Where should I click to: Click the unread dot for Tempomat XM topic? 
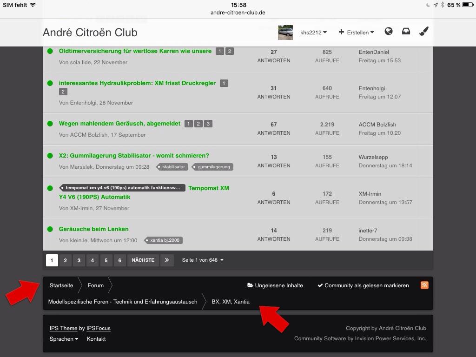click(x=50, y=188)
